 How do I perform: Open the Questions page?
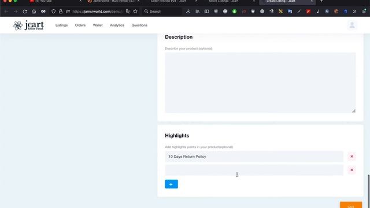pyautogui.click(x=139, y=25)
